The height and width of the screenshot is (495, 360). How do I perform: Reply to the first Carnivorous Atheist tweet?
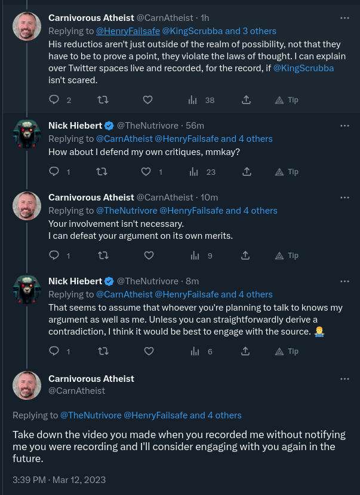[54, 100]
